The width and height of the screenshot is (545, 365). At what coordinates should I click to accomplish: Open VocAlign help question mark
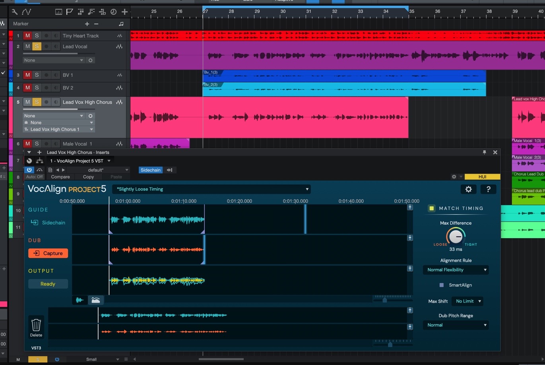pos(488,189)
